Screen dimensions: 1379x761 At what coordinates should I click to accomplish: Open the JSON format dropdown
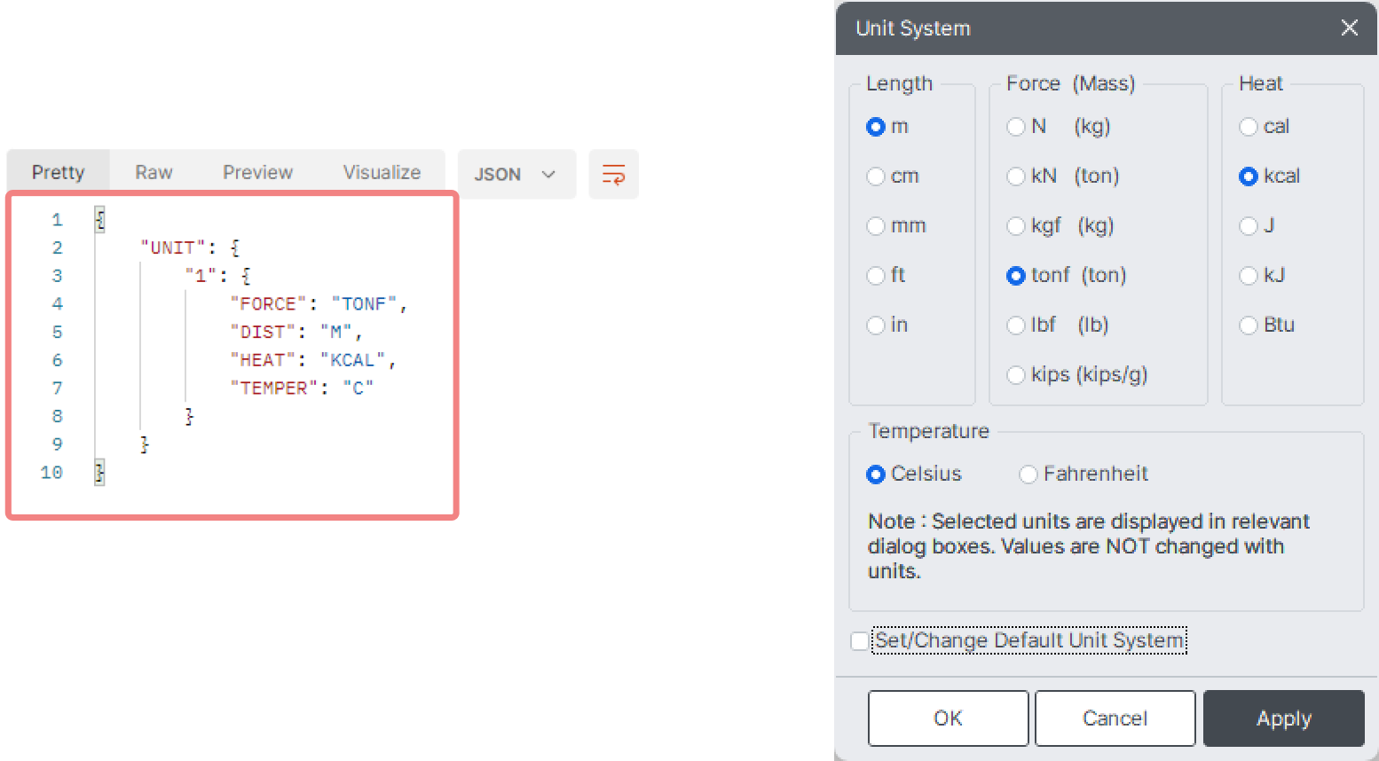coord(516,174)
